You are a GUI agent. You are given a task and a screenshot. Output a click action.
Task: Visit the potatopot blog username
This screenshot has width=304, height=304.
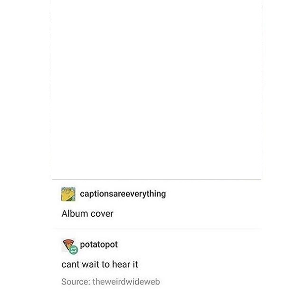point(99,245)
